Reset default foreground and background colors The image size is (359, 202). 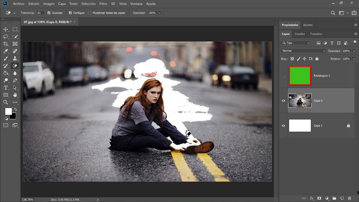(6, 119)
